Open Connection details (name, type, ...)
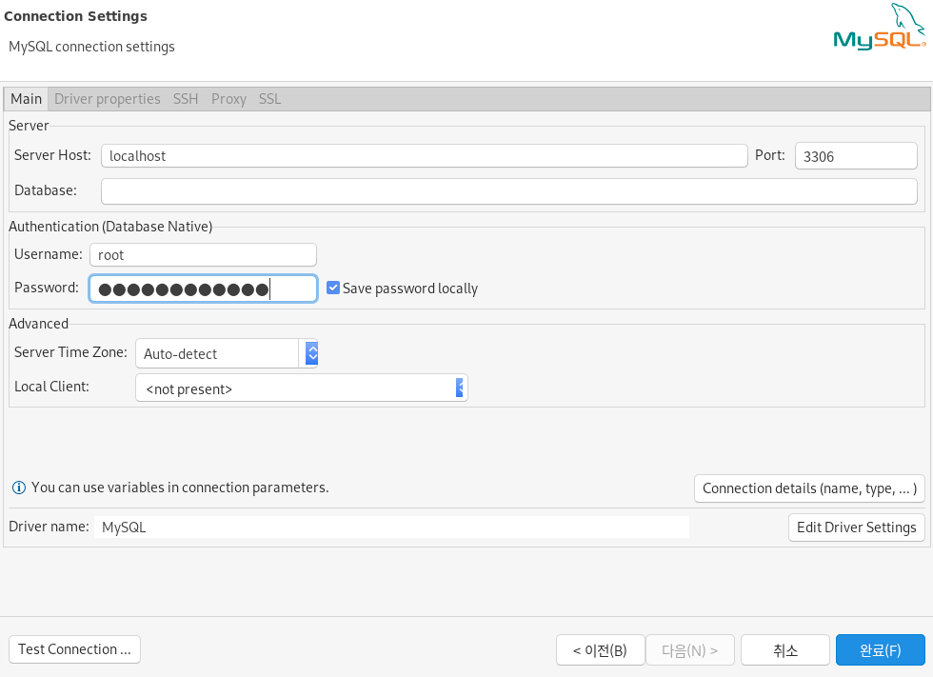The width and height of the screenshot is (933, 677). pos(809,488)
